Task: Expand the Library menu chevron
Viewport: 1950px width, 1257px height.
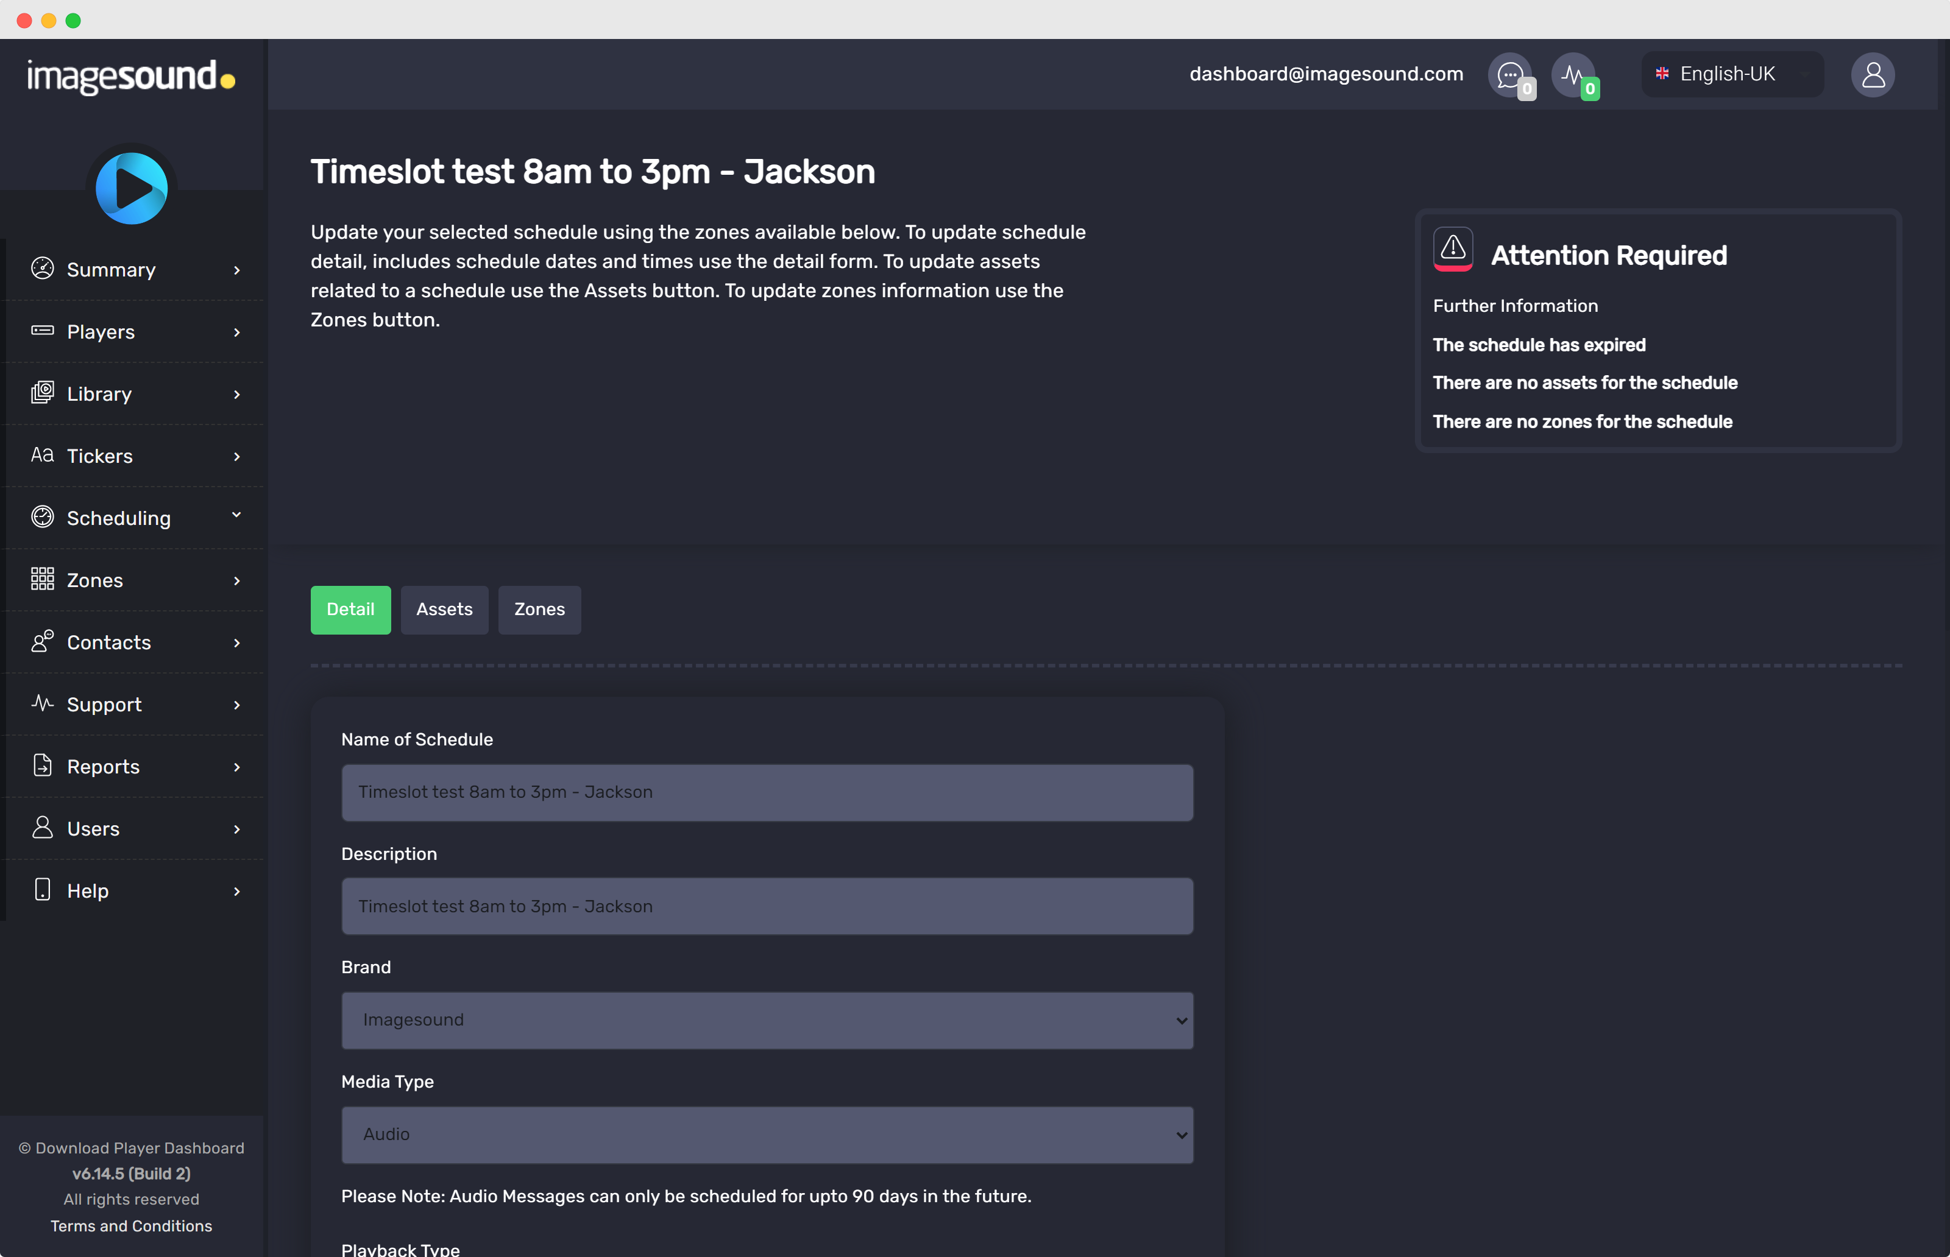Action: [237, 394]
